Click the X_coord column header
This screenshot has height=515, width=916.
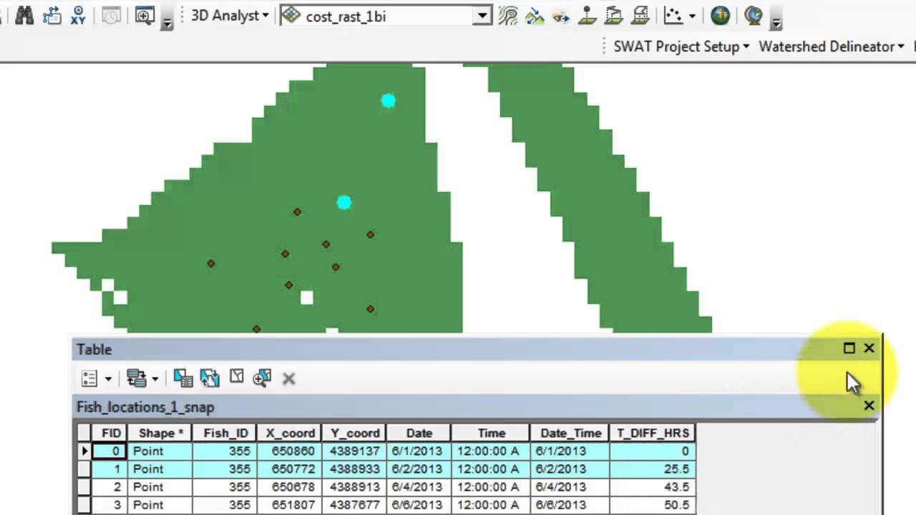pos(290,433)
